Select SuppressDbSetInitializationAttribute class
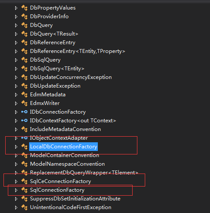Screen dimensions: 210x213 pos(75,199)
